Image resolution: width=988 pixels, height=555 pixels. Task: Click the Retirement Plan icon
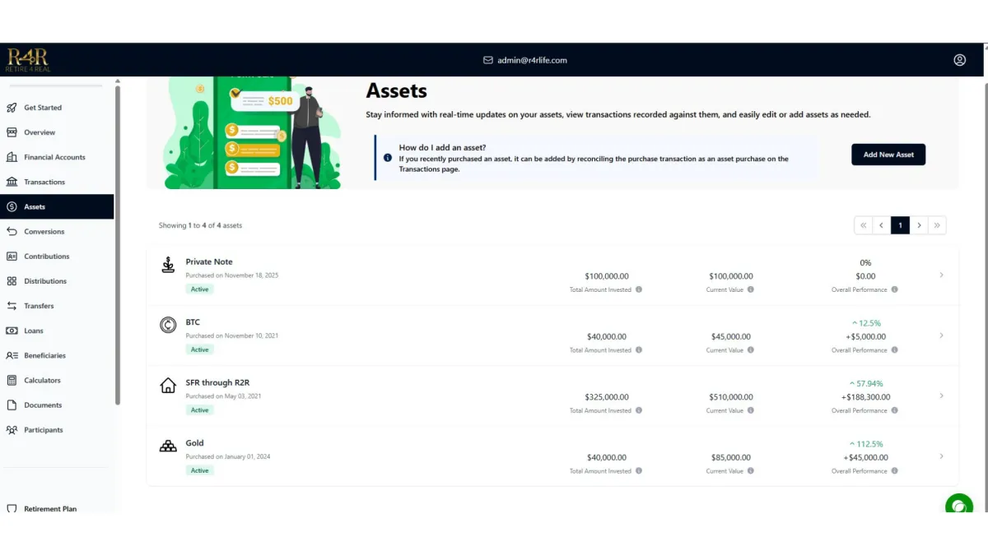(x=12, y=509)
